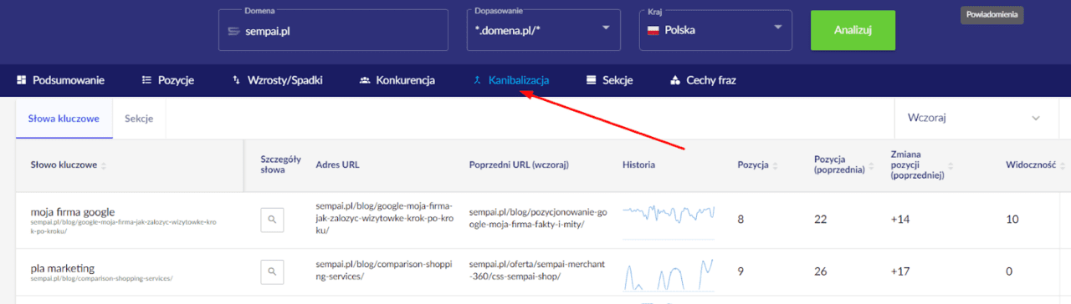The width and height of the screenshot is (1071, 304).
Task: Open the Cechy fraz section
Action: (704, 81)
